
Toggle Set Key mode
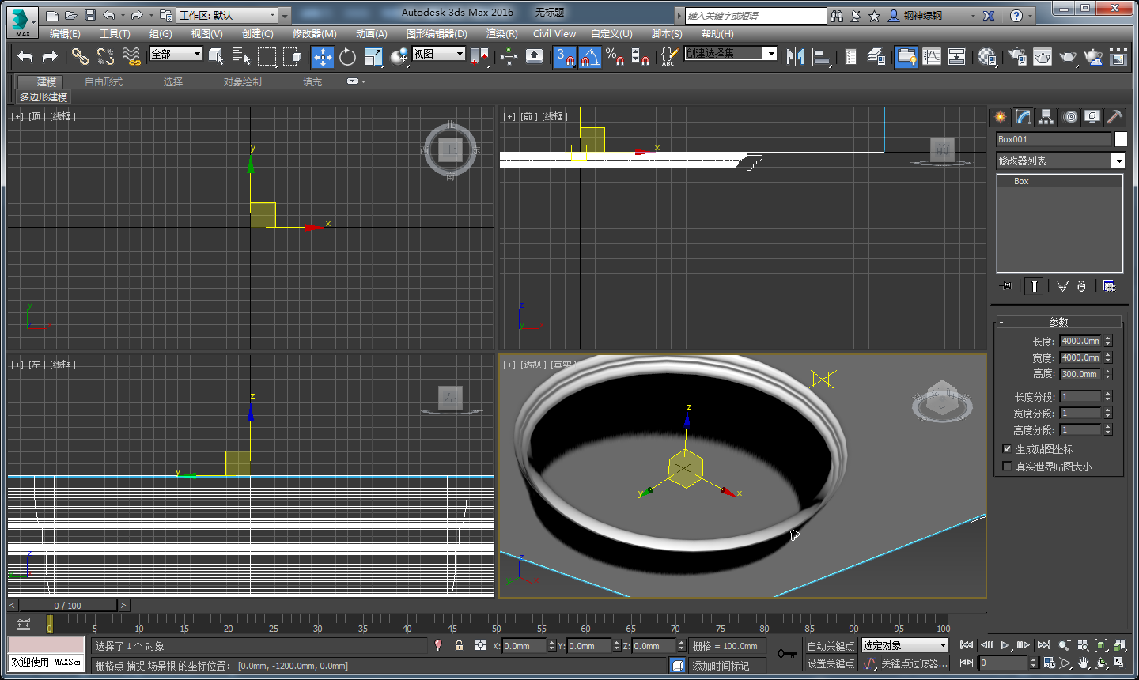coord(831,663)
